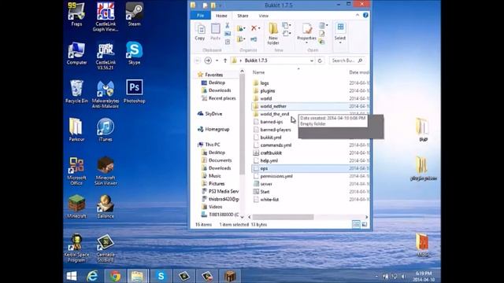Open the Fraps desktop icon
This screenshot has height=283, width=504.
pos(76,14)
